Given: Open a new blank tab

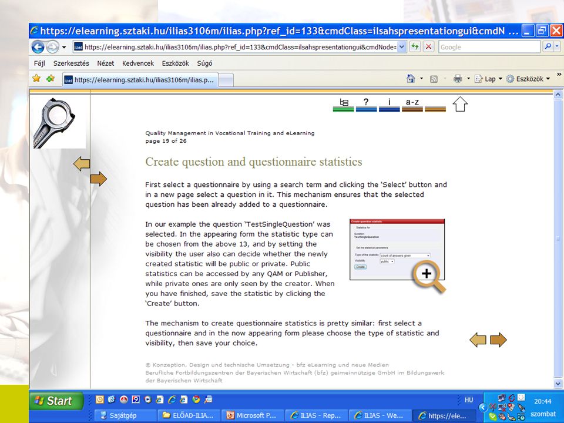Looking at the screenshot, I should [x=226, y=80].
